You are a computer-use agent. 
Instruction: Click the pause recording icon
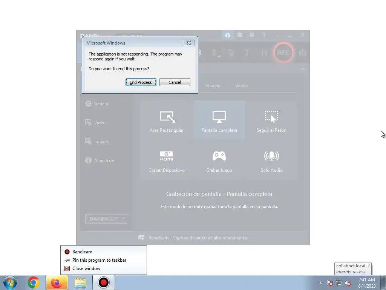click(x=264, y=52)
